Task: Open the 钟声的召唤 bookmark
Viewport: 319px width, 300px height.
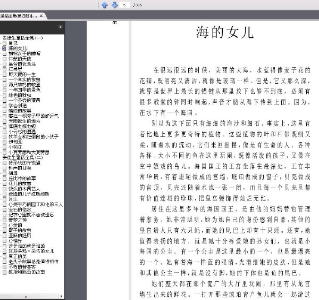Action: pos(20,168)
